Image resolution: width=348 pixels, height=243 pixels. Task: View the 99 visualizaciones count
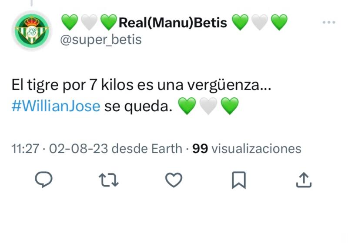tap(247, 149)
